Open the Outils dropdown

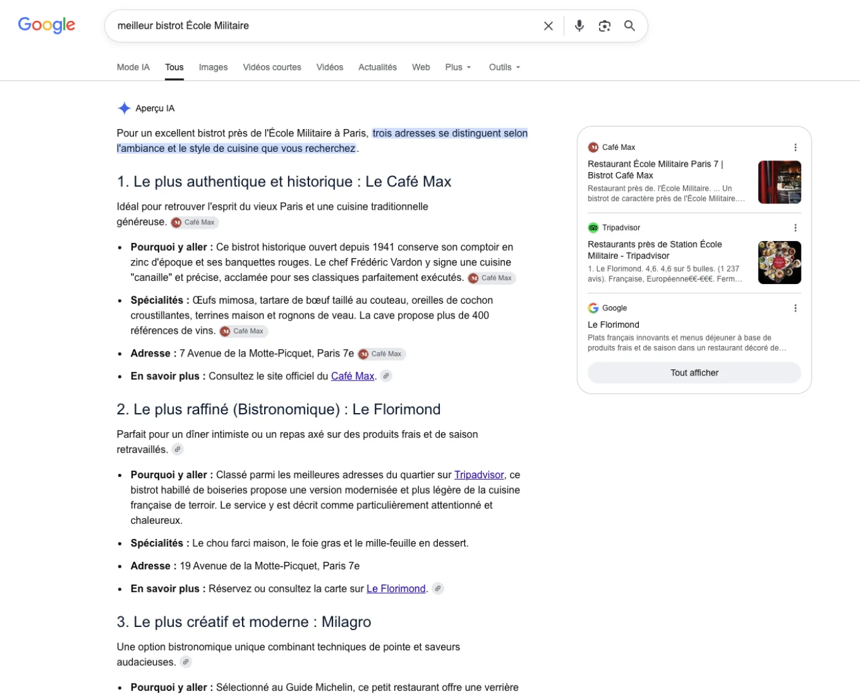[x=504, y=68]
